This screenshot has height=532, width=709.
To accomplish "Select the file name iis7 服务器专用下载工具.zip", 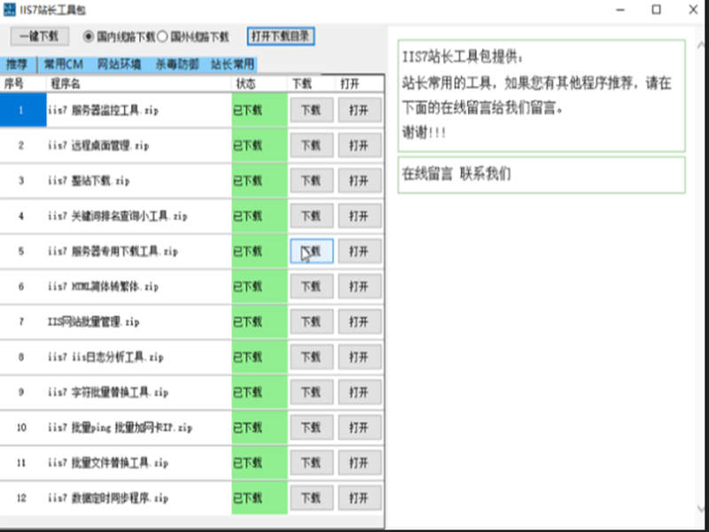I will tap(113, 252).
